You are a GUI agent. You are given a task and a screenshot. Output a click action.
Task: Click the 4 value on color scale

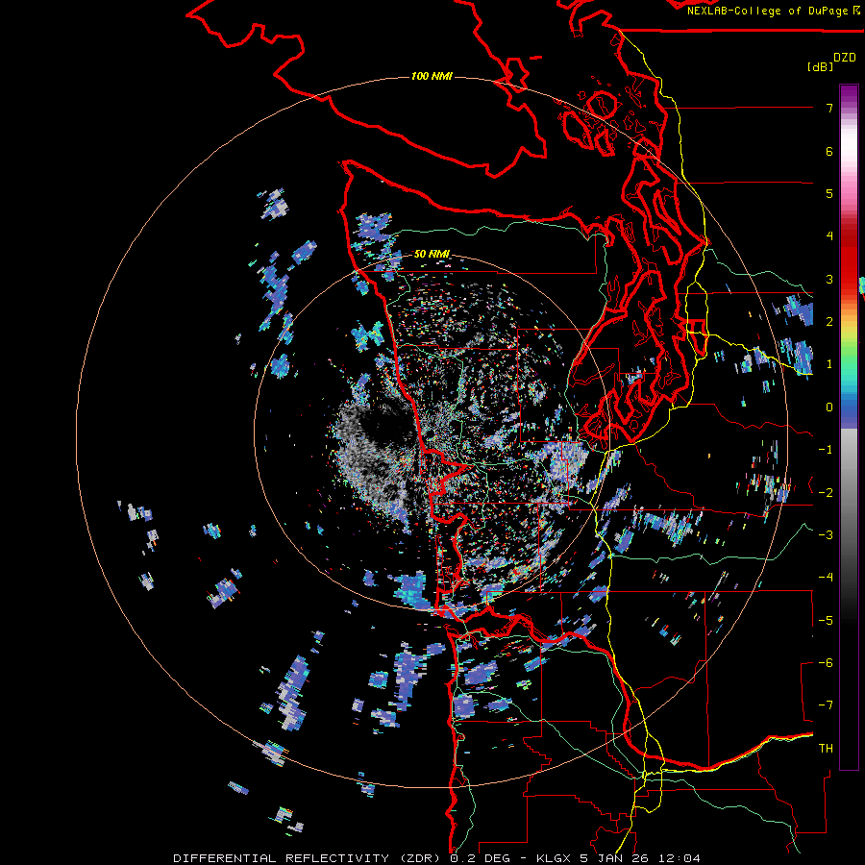(829, 236)
